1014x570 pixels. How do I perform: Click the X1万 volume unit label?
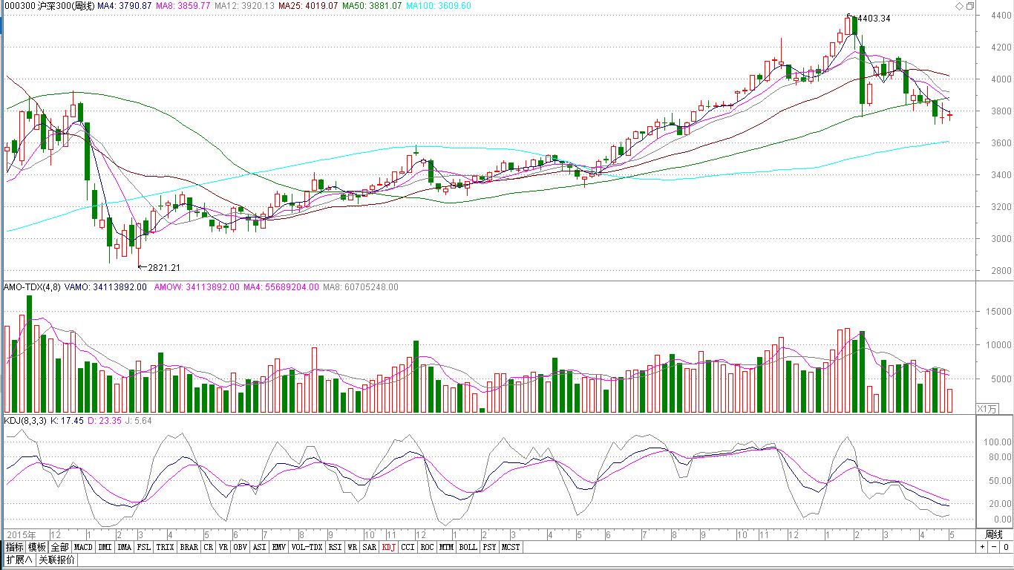click(x=987, y=408)
